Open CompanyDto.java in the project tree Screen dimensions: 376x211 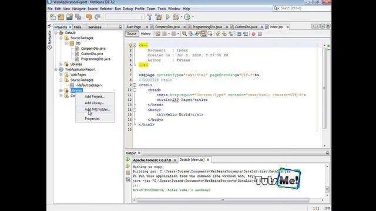93,49
